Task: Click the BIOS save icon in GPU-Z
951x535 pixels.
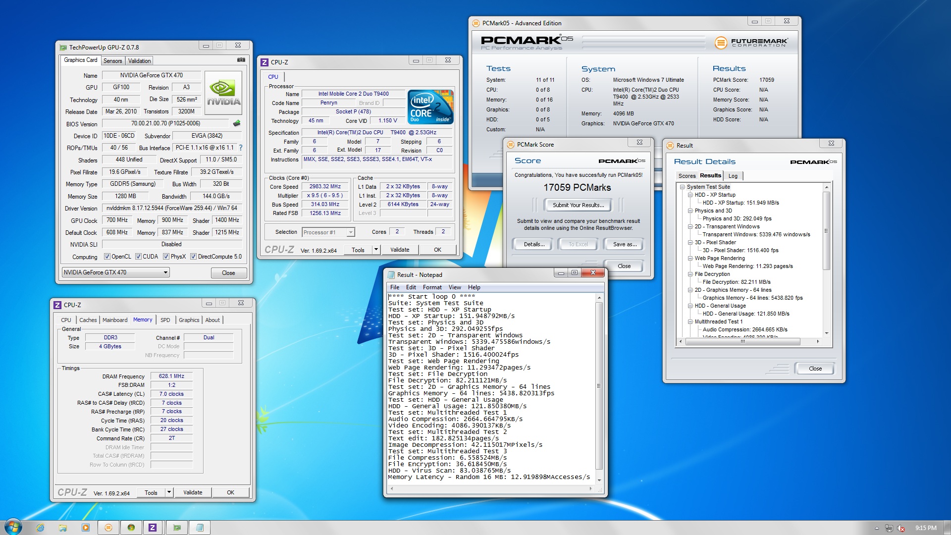Action: [237, 123]
